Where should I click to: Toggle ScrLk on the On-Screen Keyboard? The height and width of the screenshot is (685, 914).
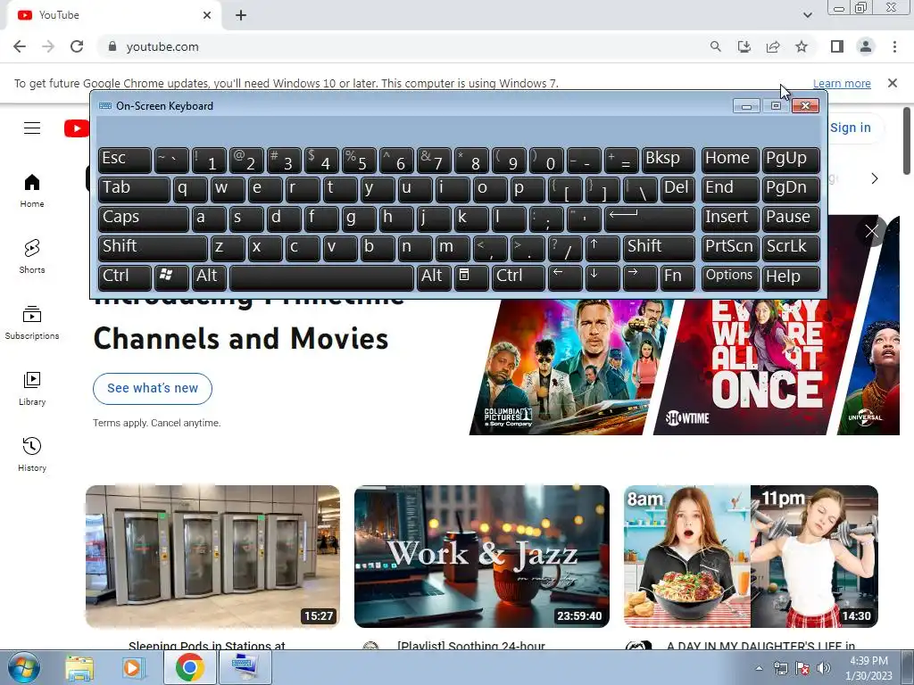click(791, 248)
